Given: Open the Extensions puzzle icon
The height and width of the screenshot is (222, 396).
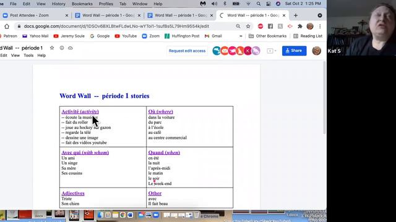Looking at the screenshot, I should (x=299, y=26).
